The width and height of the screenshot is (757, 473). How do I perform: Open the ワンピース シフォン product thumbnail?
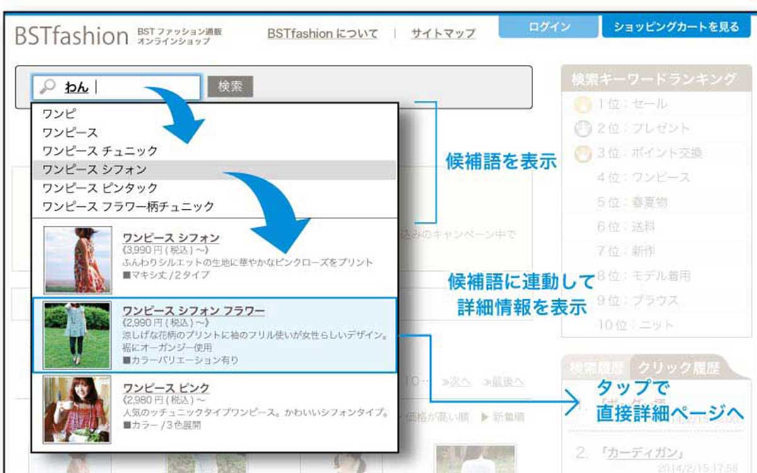[78, 260]
